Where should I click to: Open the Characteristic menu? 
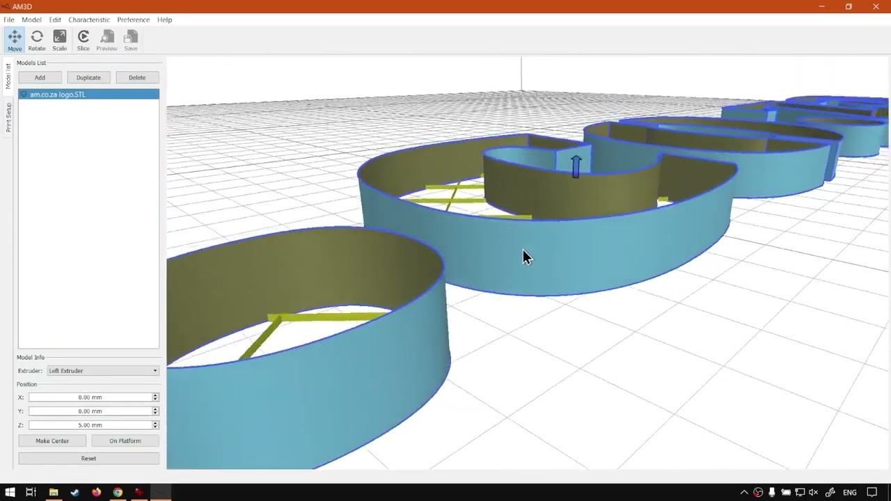(x=89, y=19)
